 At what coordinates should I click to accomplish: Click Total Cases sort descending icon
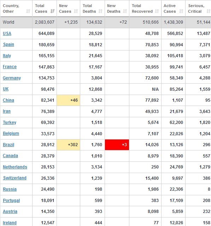52,11
